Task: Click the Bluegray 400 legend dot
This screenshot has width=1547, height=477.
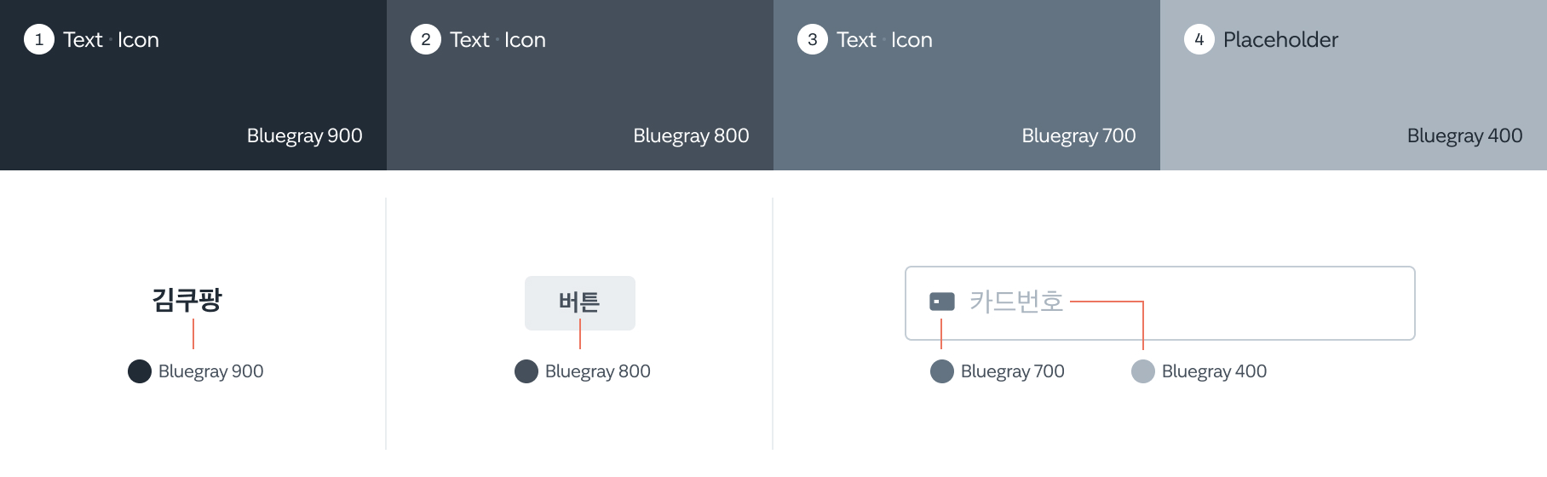Action: pos(1143,371)
